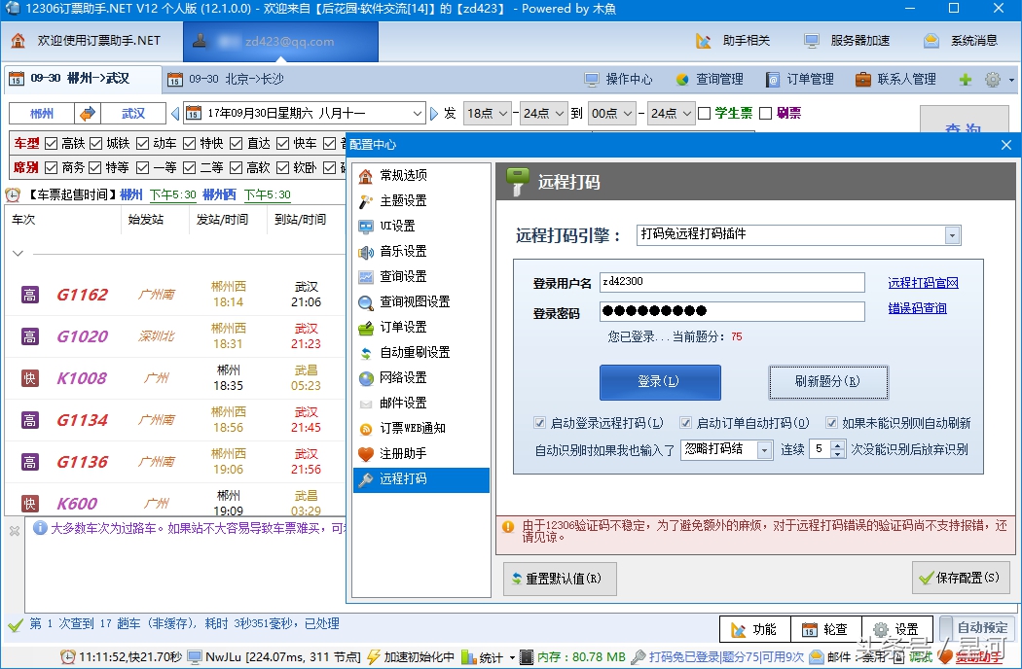Enable 启动登录远程打码 checkbox
1022x669 pixels.
(541, 421)
